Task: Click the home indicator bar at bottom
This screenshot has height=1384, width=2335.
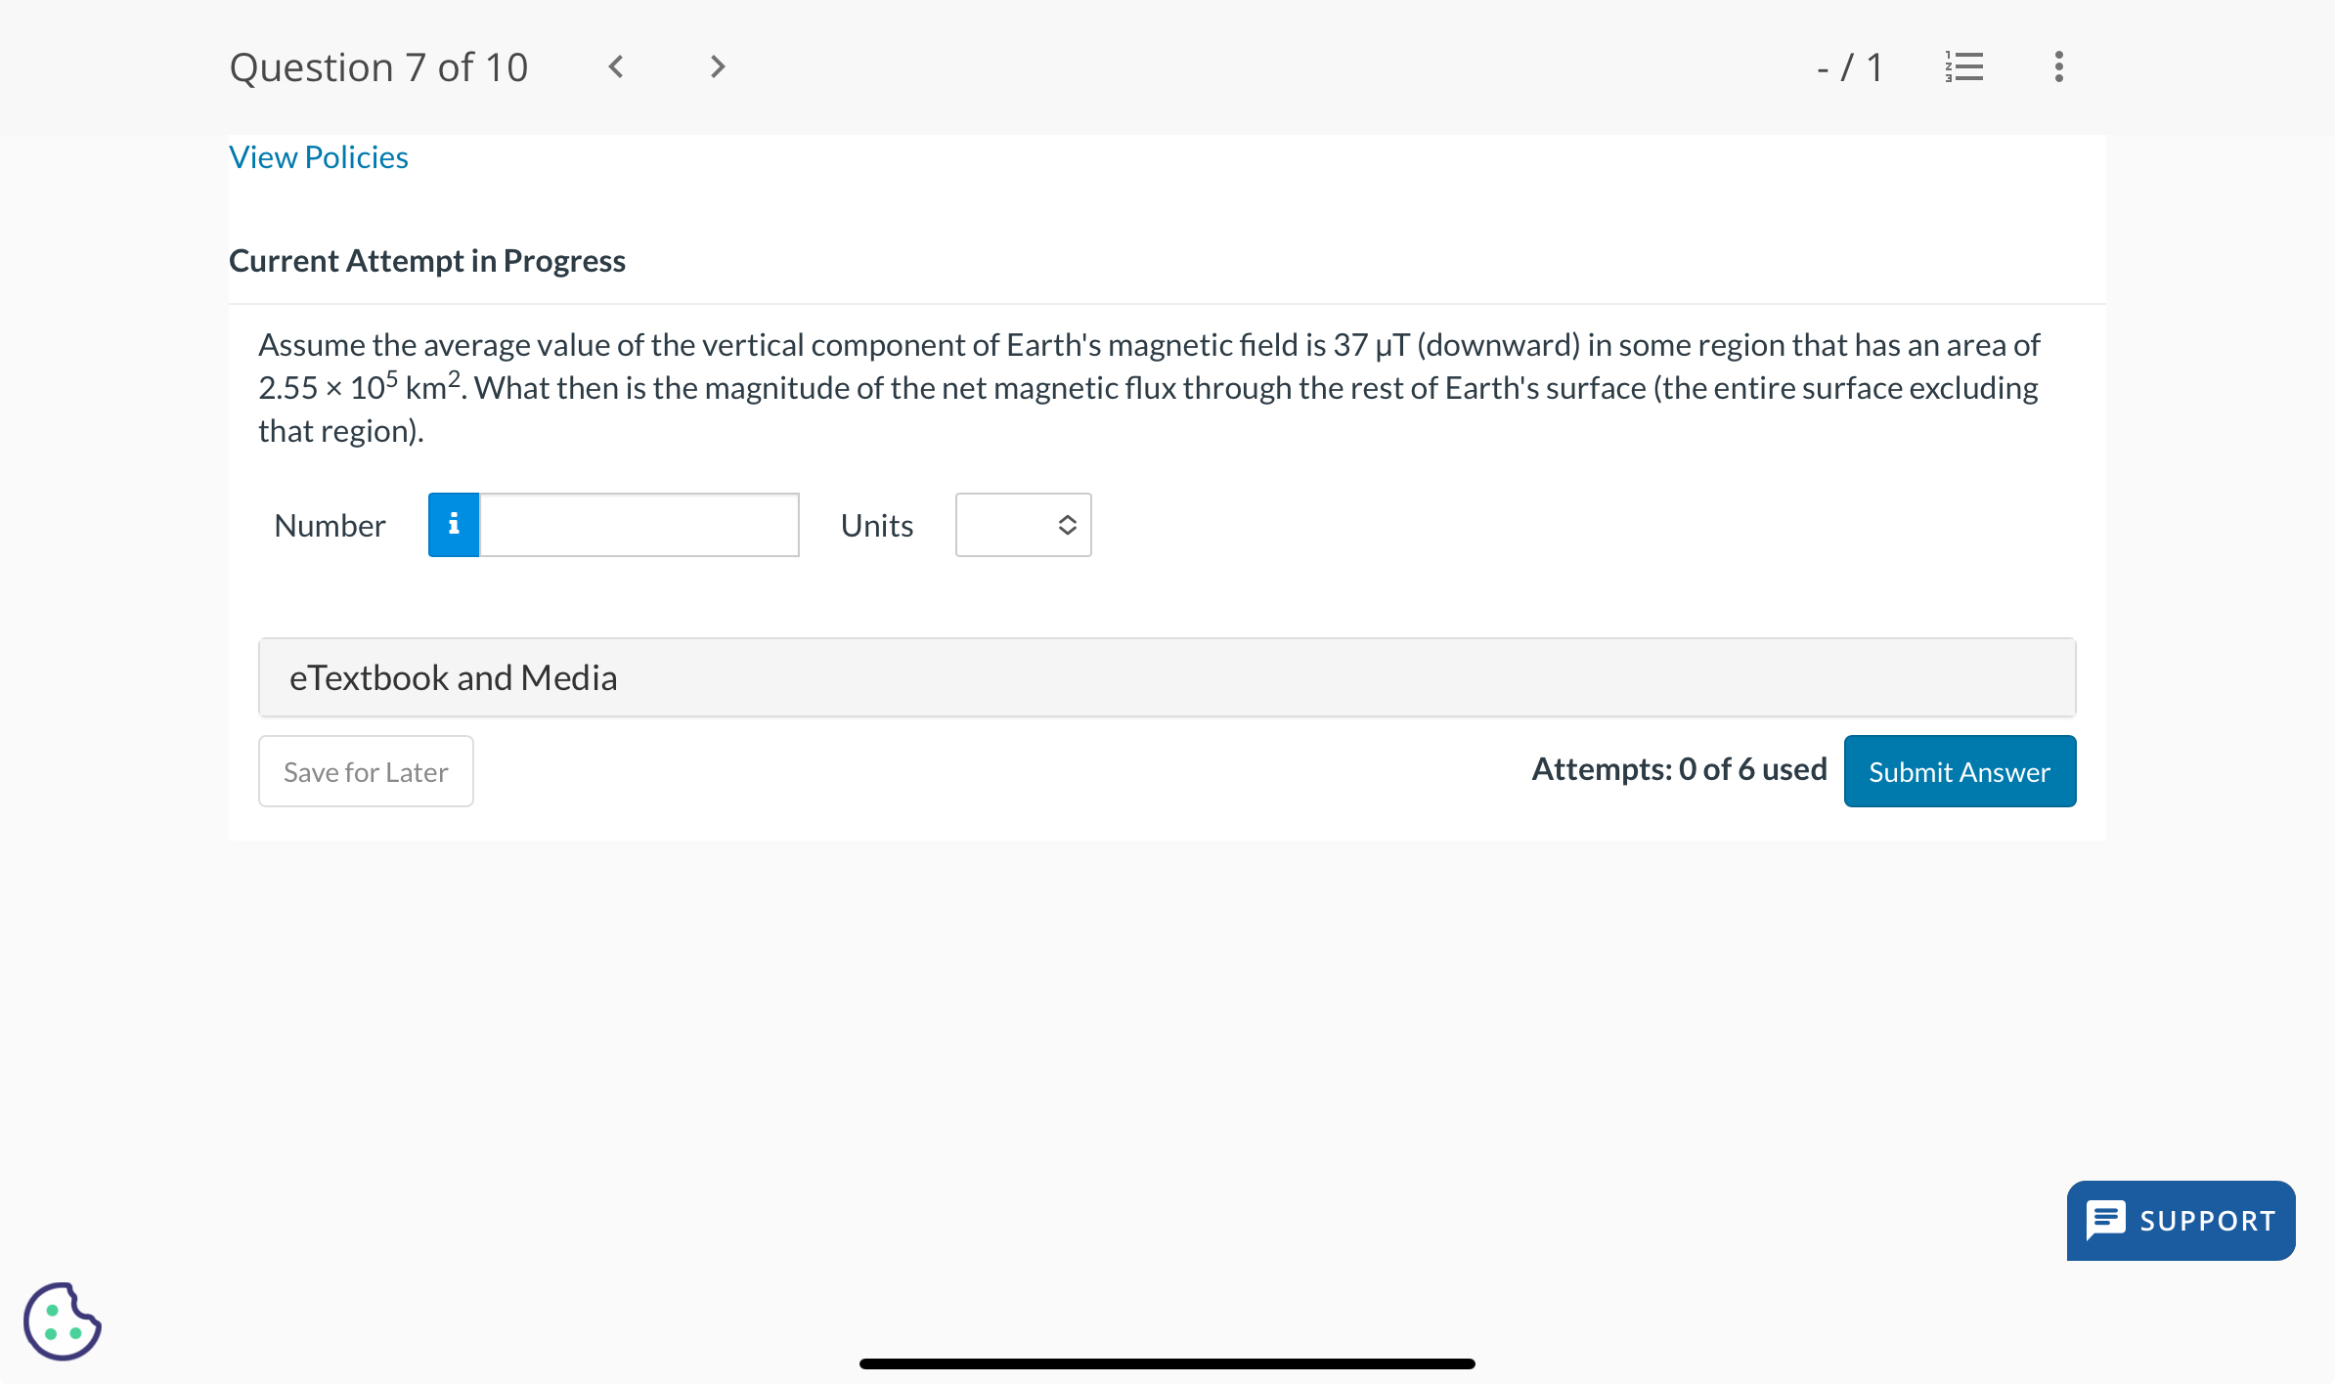Action: pyautogui.click(x=1167, y=1363)
